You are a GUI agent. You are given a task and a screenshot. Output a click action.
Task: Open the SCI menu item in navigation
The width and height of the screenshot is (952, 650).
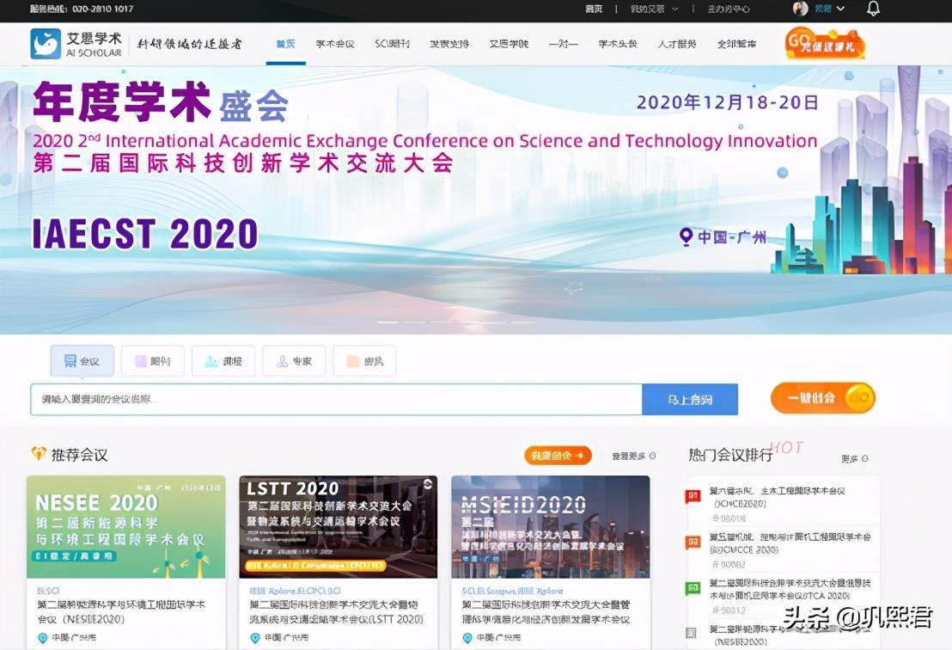point(392,44)
